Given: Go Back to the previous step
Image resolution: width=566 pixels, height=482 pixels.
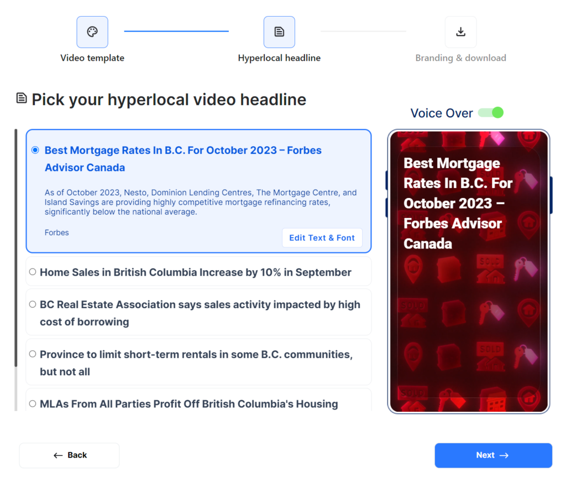Looking at the screenshot, I should (x=70, y=455).
